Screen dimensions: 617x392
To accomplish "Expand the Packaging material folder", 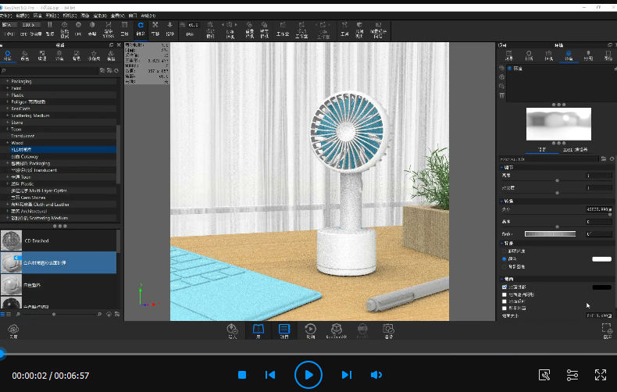I will tap(8, 81).
